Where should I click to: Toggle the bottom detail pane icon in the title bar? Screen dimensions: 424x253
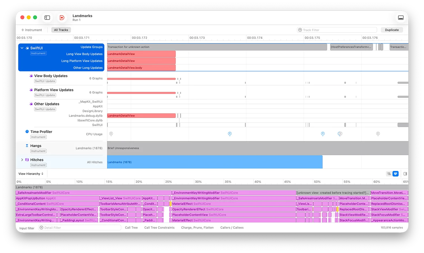point(401,18)
